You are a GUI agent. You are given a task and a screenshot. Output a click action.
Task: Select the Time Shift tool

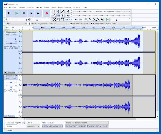point(59,15)
